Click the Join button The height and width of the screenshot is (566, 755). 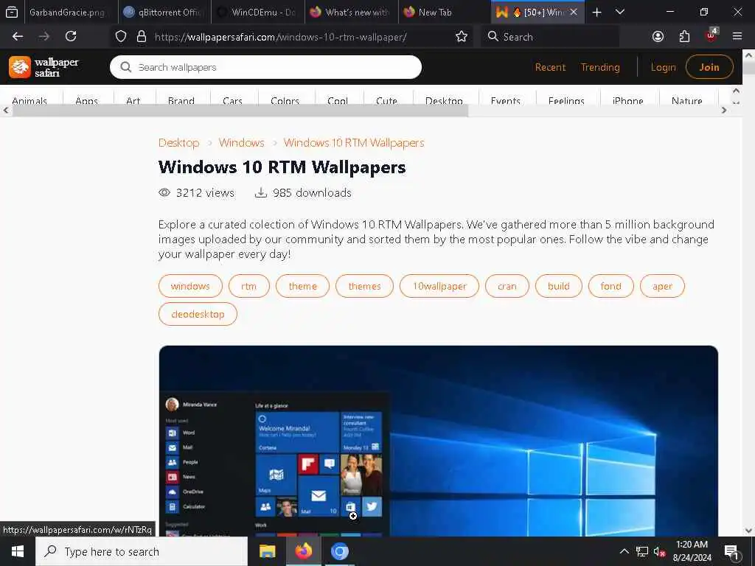point(709,67)
